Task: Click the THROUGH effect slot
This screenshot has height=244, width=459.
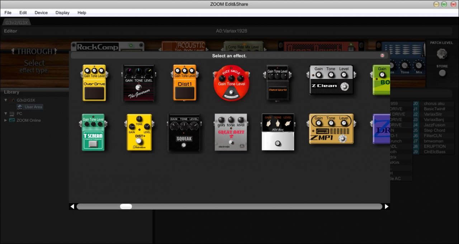Action: pos(34,63)
